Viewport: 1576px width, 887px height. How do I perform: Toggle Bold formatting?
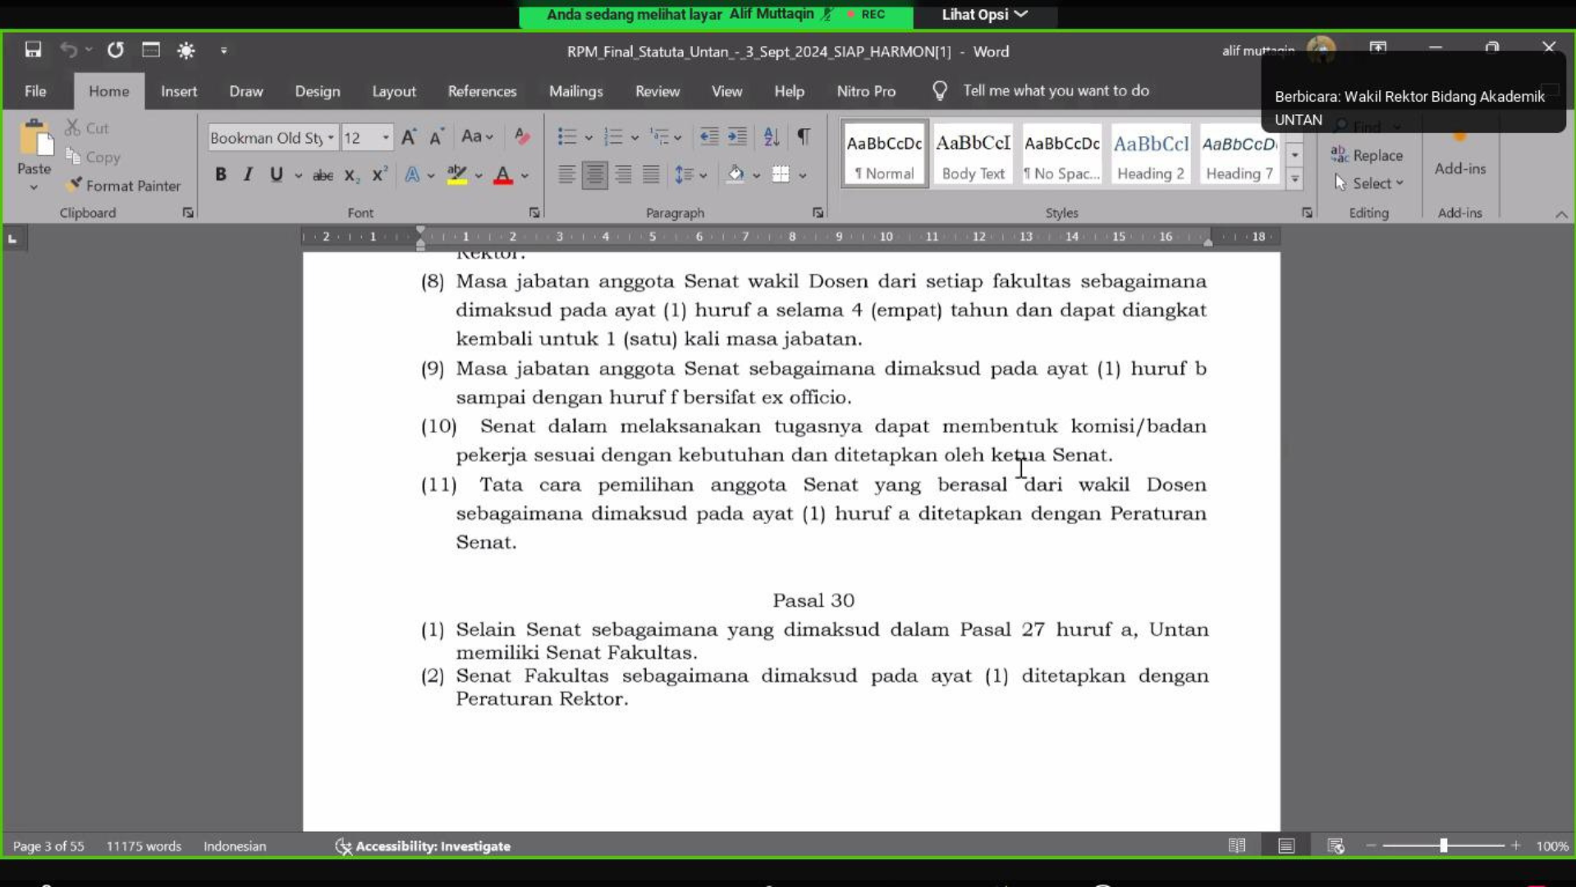[221, 174]
